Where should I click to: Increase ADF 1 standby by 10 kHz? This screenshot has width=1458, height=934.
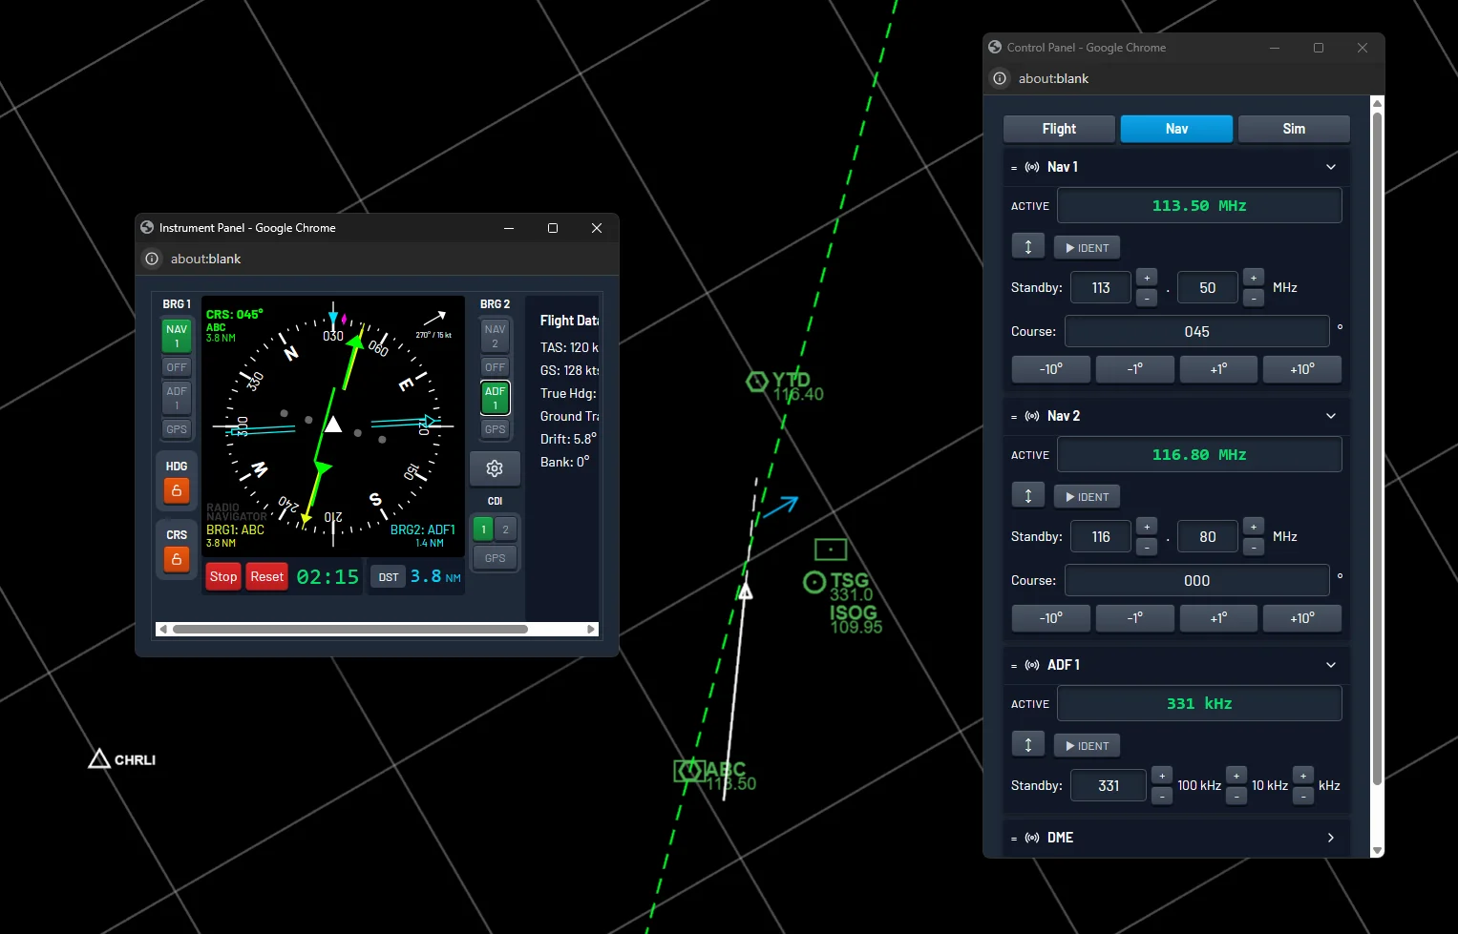click(1236, 776)
